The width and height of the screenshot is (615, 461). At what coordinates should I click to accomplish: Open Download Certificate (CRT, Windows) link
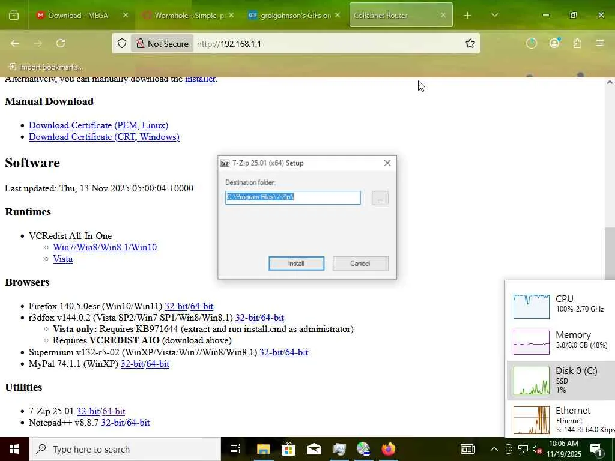104,137
